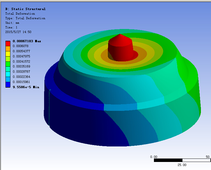Click the orange legend color band
Screen dimensions: 211x170
click(8, 49)
